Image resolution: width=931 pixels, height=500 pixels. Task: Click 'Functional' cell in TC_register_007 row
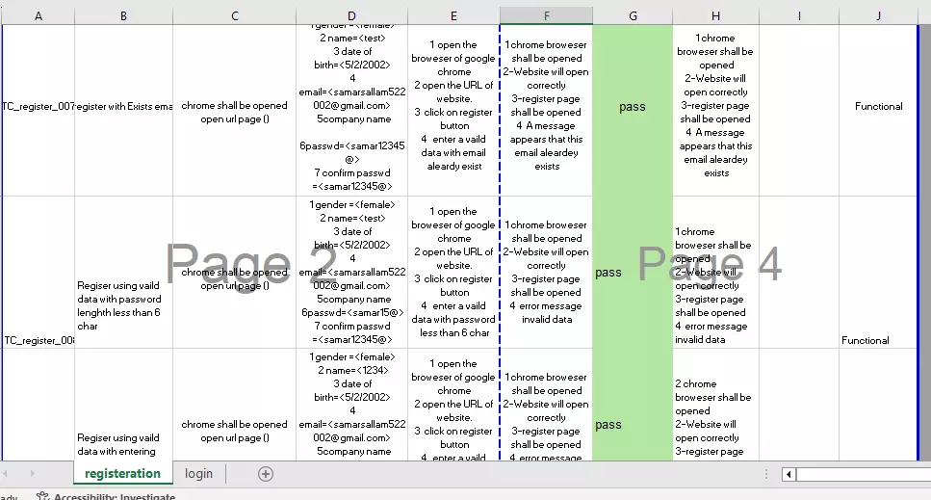point(877,111)
